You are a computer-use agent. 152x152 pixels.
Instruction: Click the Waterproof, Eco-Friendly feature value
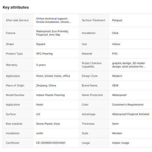tap(52, 33)
